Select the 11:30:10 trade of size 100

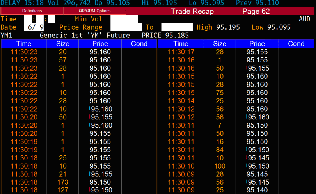(219, 166)
